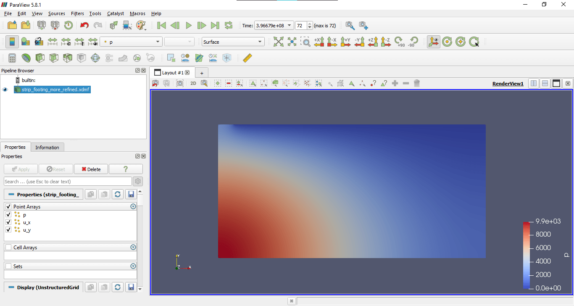Click the Zoom to Box icon
This screenshot has width=574, height=306.
click(305, 42)
